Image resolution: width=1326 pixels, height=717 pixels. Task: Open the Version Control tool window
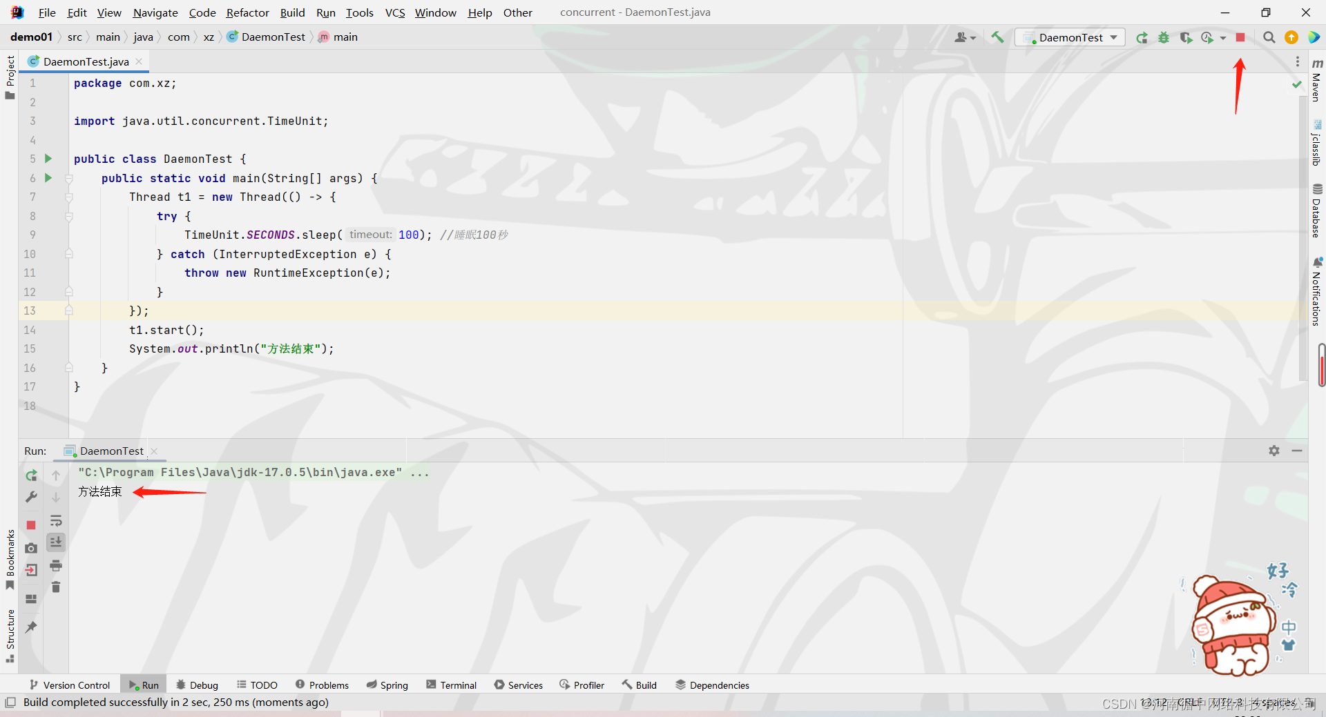coord(70,685)
